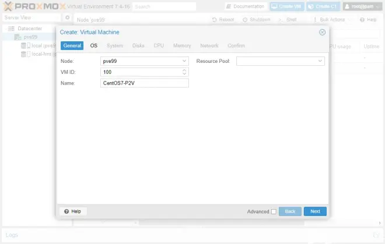Select node pve99 in the tree
Image resolution: width=385 pixels, height=244 pixels.
point(30,37)
